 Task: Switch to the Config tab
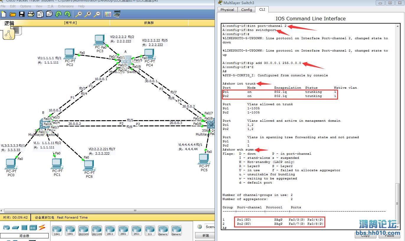coord(246,9)
